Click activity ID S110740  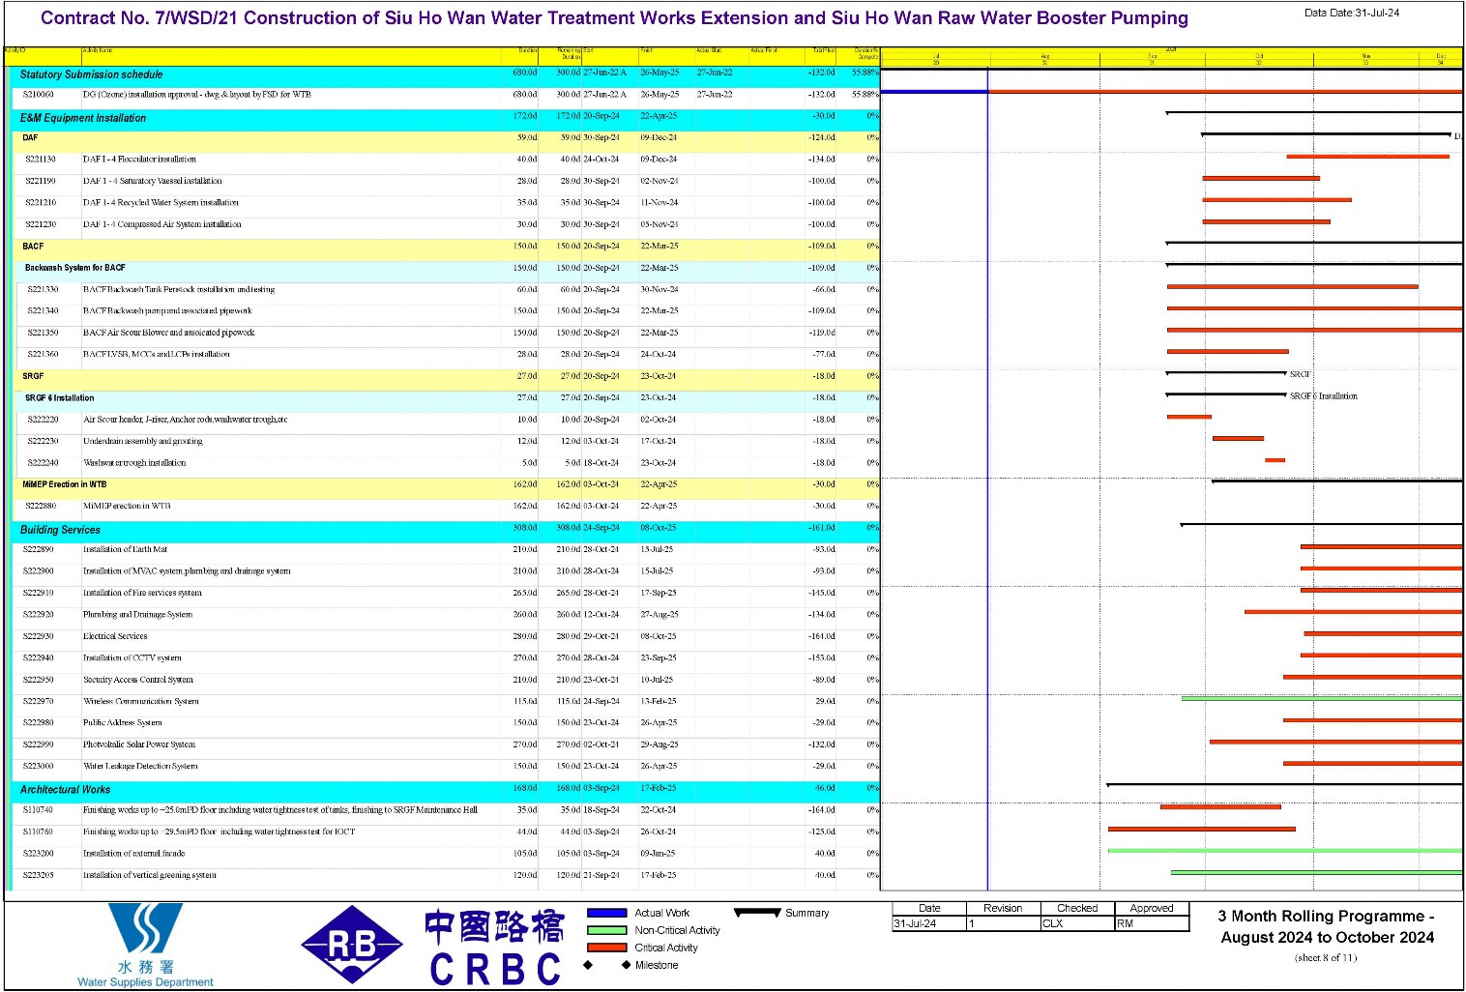39,810
